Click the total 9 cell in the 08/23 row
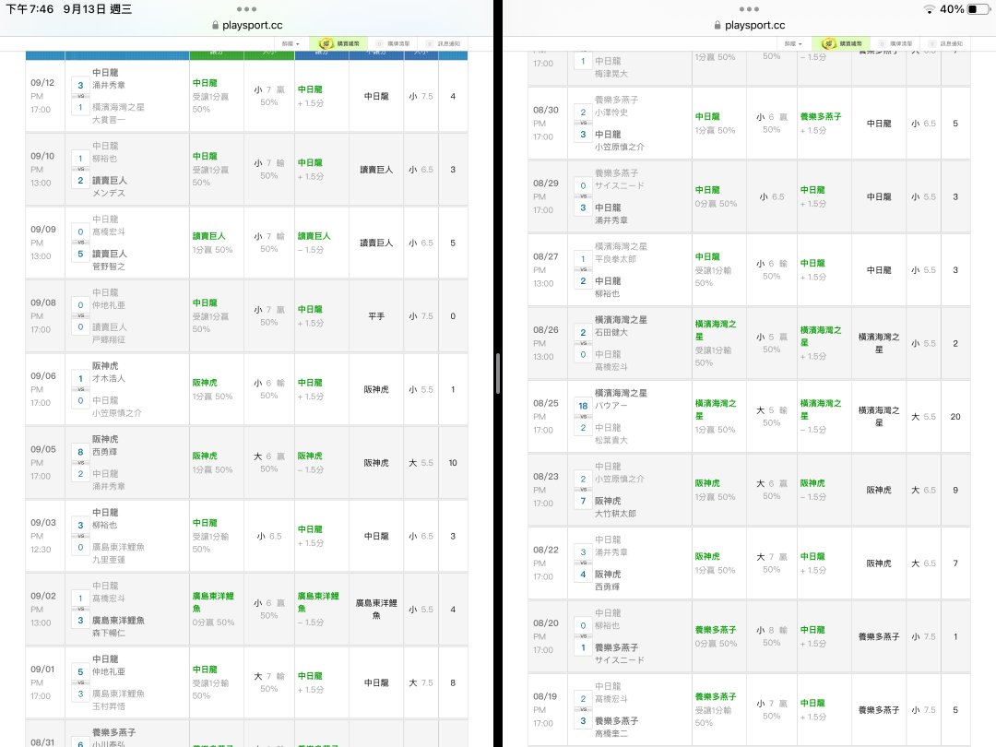The width and height of the screenshot is (996, 747). 955,490
